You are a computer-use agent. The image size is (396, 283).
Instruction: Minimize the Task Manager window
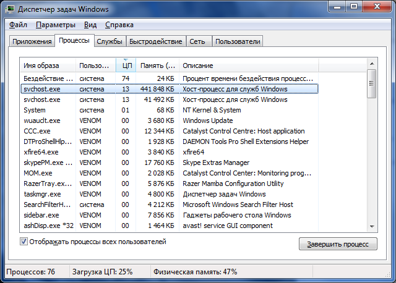[337, 6]
